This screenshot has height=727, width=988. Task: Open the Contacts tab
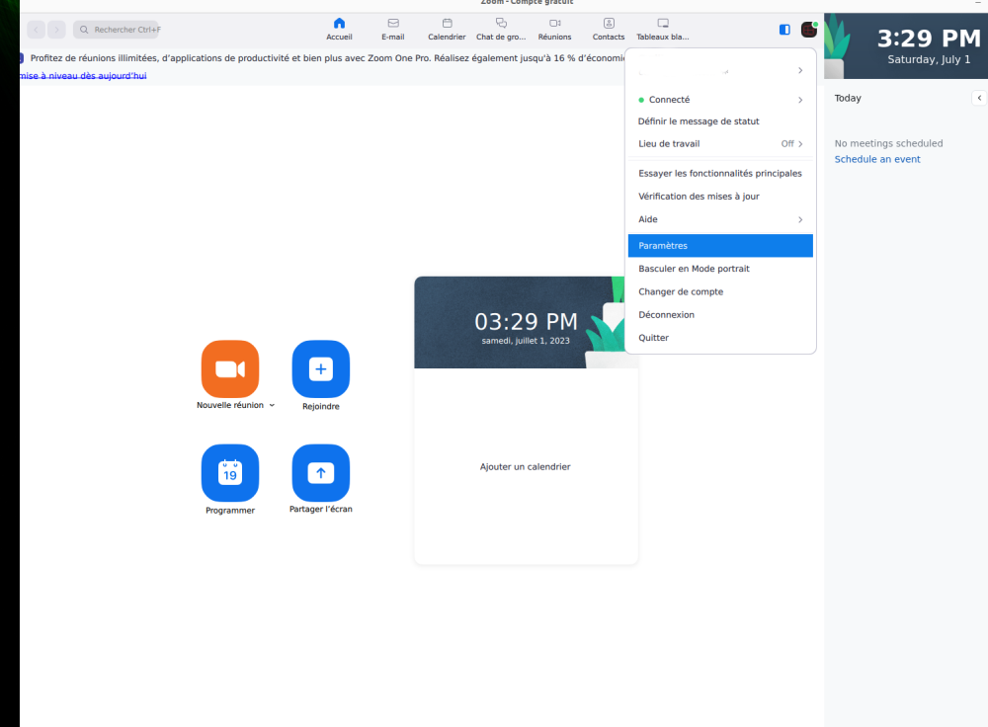pyautogui.click(x=609, y=29)
